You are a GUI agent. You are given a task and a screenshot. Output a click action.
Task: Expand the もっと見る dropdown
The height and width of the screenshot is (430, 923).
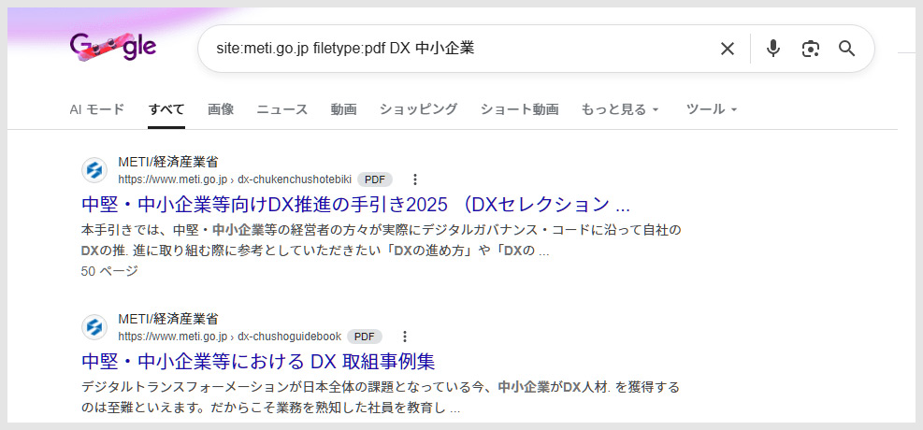click(x=620, y=109)
